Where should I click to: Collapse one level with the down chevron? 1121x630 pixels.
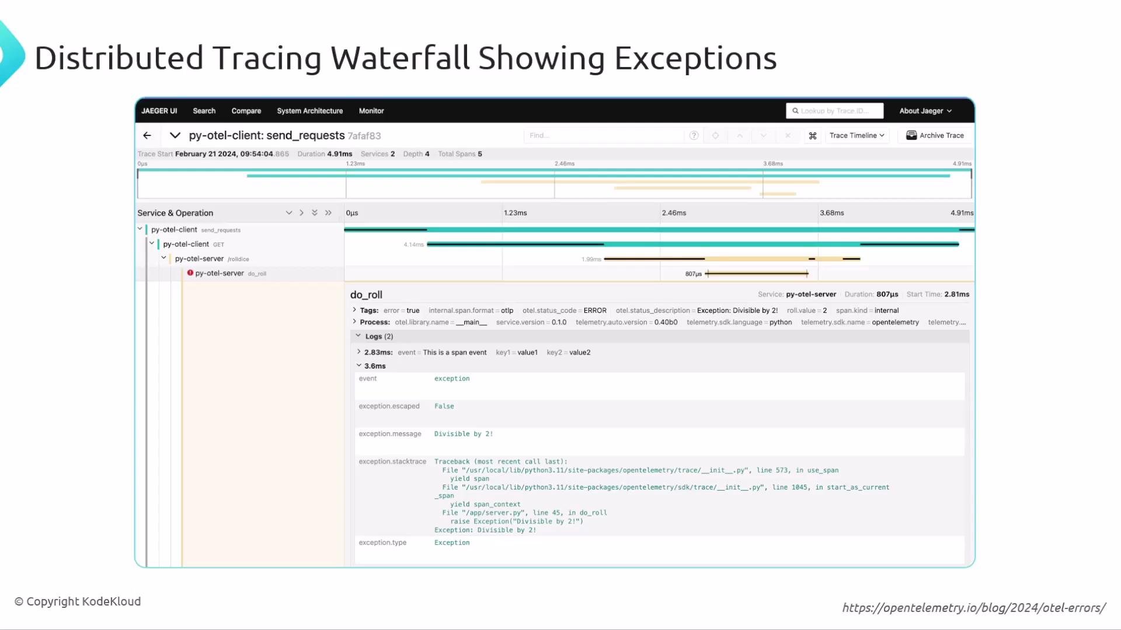[288, 213]
